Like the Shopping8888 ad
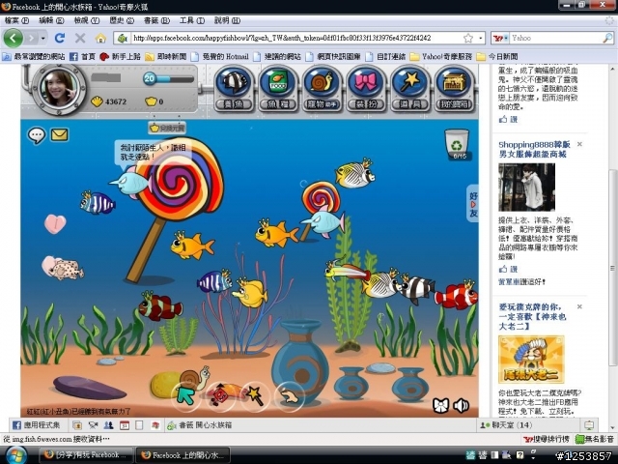618x464 pixels. coord(509,269)
